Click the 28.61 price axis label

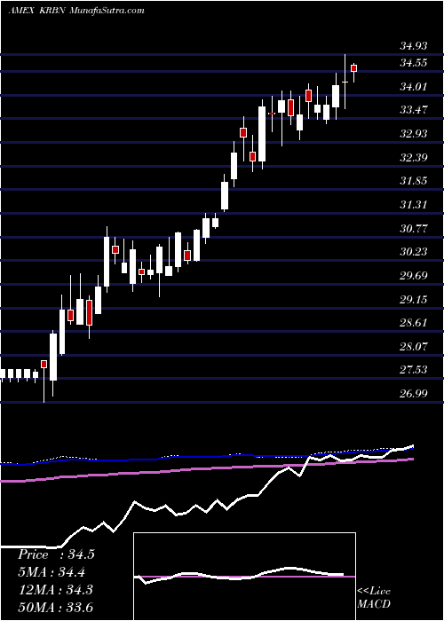[414, 323]
